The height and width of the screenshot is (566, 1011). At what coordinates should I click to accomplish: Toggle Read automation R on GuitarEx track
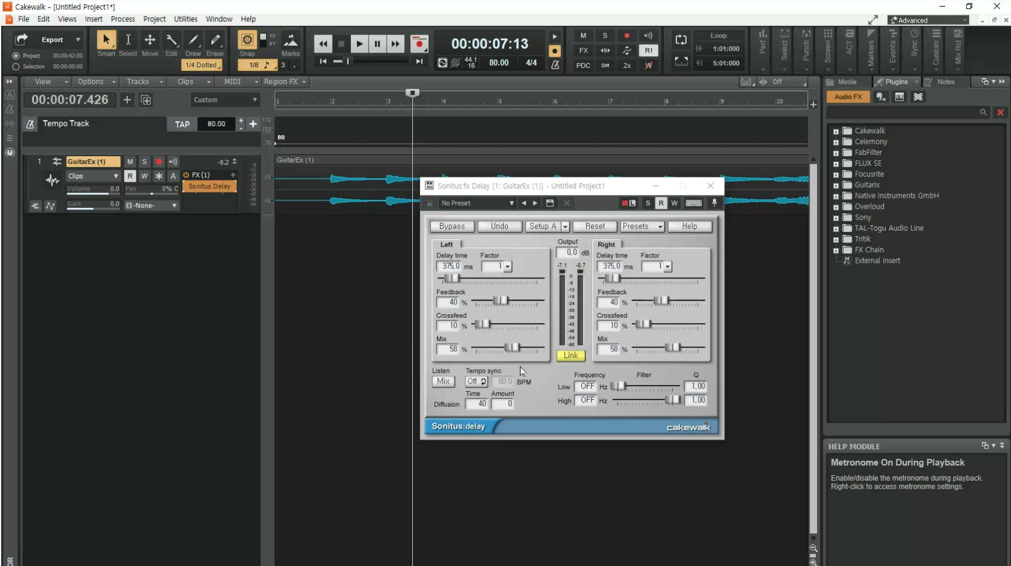(x=130, y=176)
